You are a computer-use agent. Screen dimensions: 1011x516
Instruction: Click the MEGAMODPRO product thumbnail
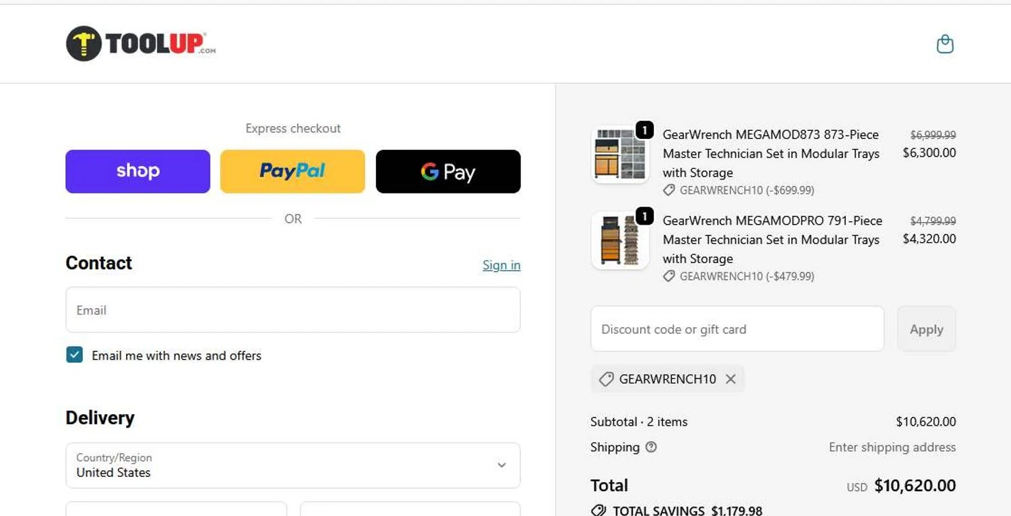[619, 241]
